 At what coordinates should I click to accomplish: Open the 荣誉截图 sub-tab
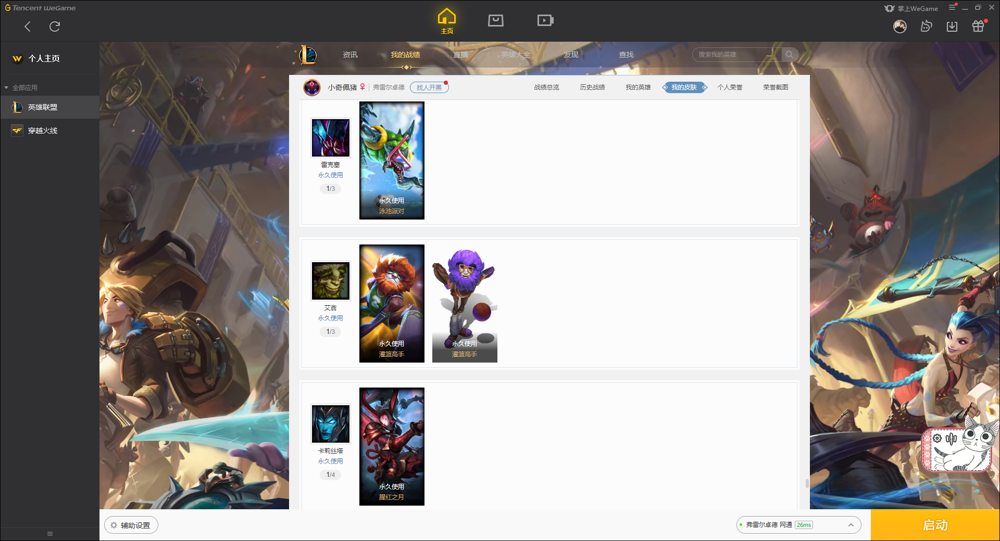(776, 87)
